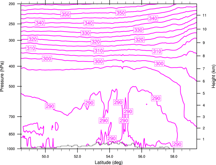The height and width of the screenshot is (165, 216).
Task: Click the 350 contour label near latitude 51
Action: [66, 14]
